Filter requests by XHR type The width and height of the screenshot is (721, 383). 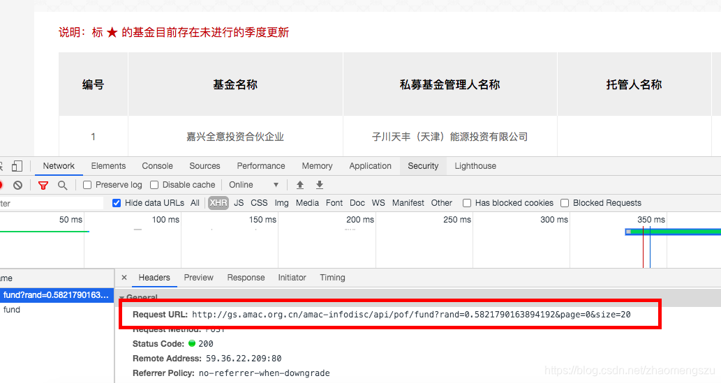(x=218, y=203)
